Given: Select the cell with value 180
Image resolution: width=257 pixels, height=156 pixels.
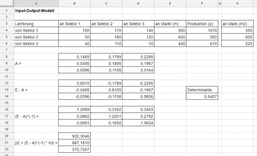Looking at the screenshot, I should pyautogui.click(x=106, y=37).
